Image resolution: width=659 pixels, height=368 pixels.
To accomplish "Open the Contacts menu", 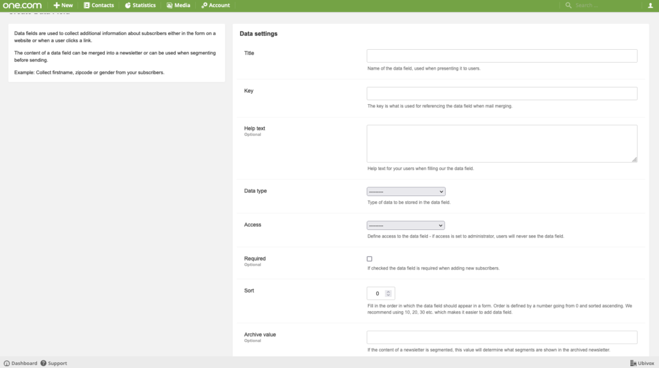I will point(99,6).
